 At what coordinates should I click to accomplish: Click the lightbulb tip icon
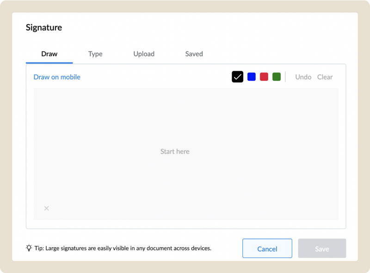pos(27,248)
